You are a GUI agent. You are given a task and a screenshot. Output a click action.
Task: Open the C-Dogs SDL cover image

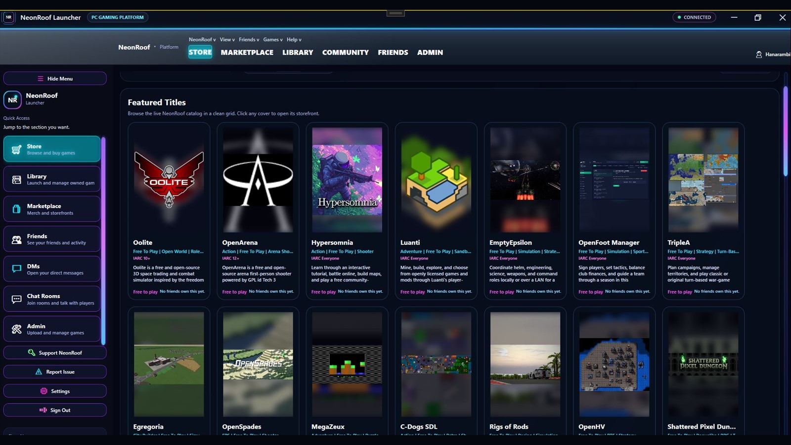(x=436, y=364)
